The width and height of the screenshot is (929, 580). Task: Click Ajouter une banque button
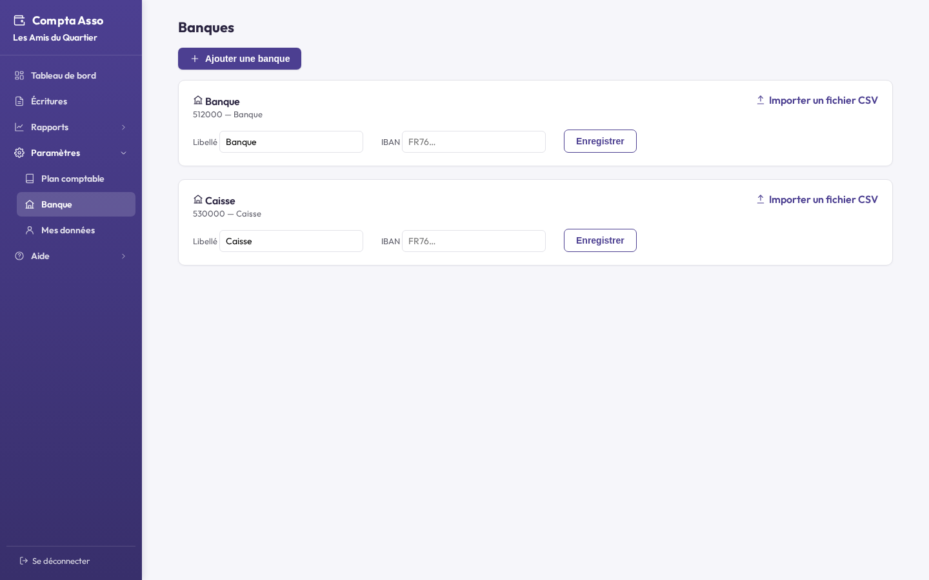(239, 59)
